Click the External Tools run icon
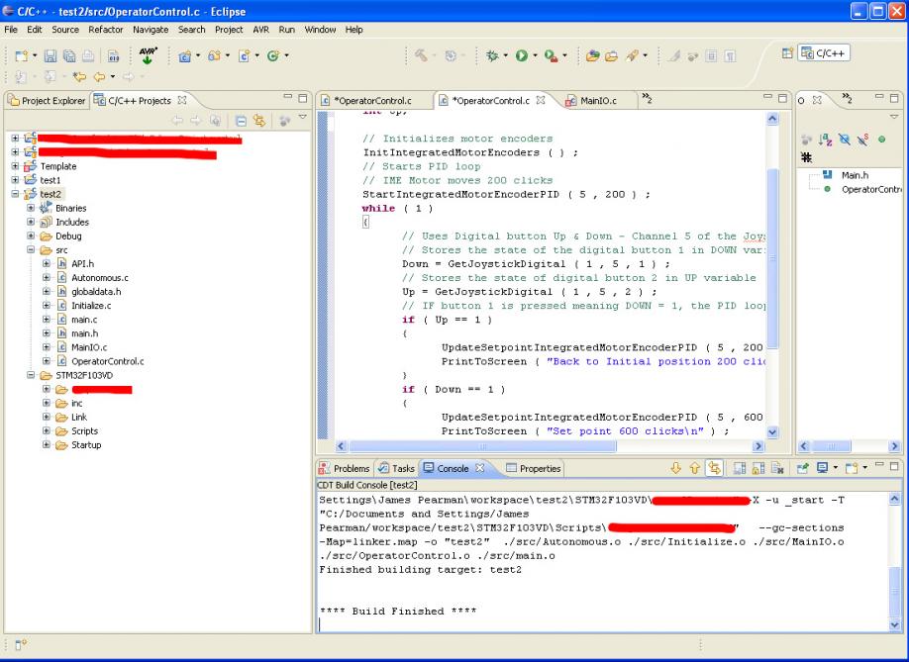The image size is (909, 662). (551, 55)
